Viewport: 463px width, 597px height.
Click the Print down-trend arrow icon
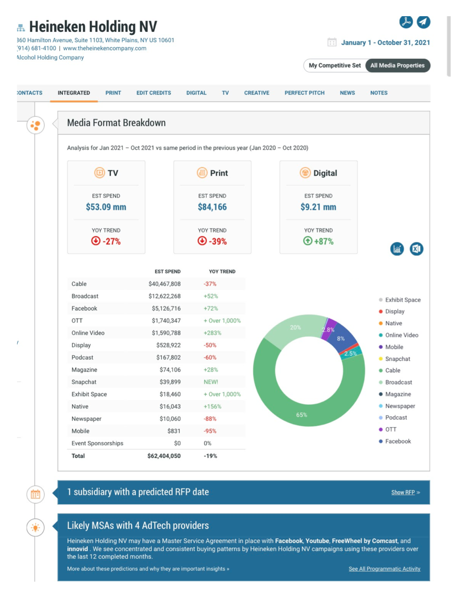(202, 241)
